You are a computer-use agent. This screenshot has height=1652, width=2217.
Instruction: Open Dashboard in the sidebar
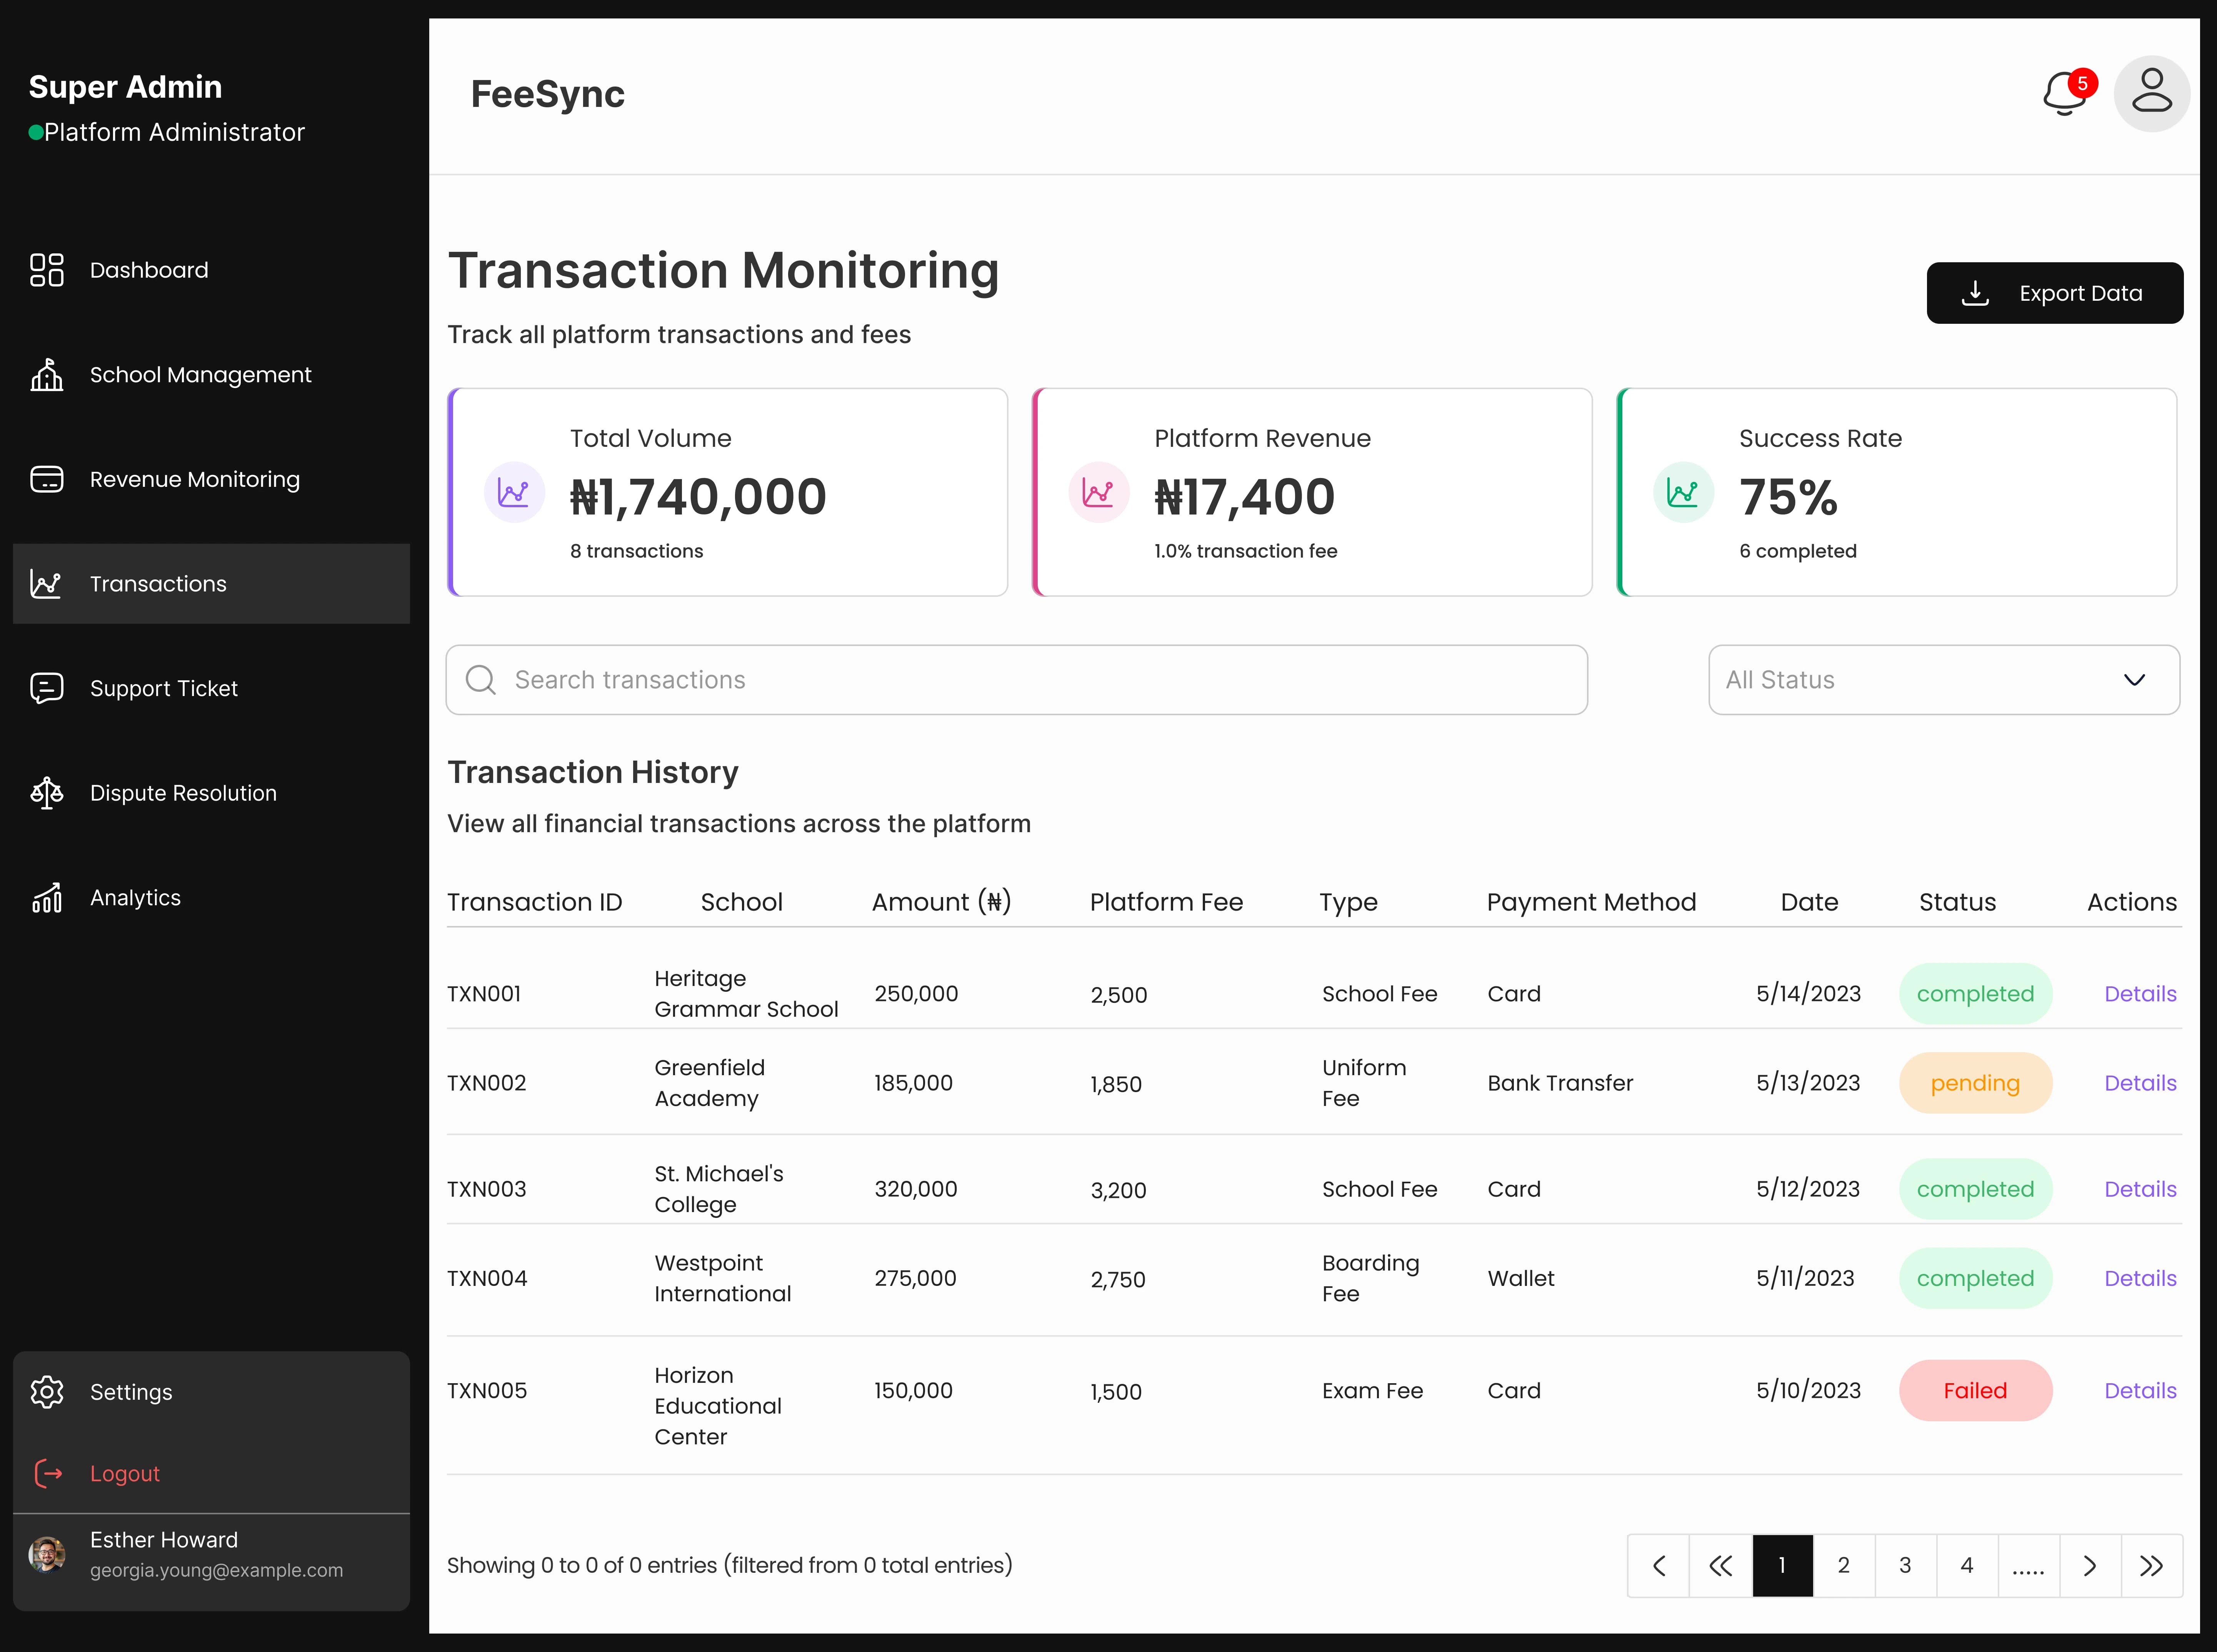(x=211, y=270)
